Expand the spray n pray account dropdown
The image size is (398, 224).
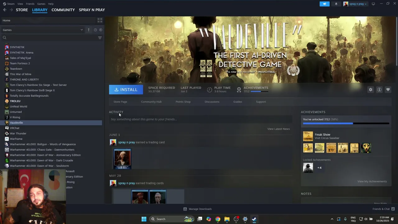(355, 4)
